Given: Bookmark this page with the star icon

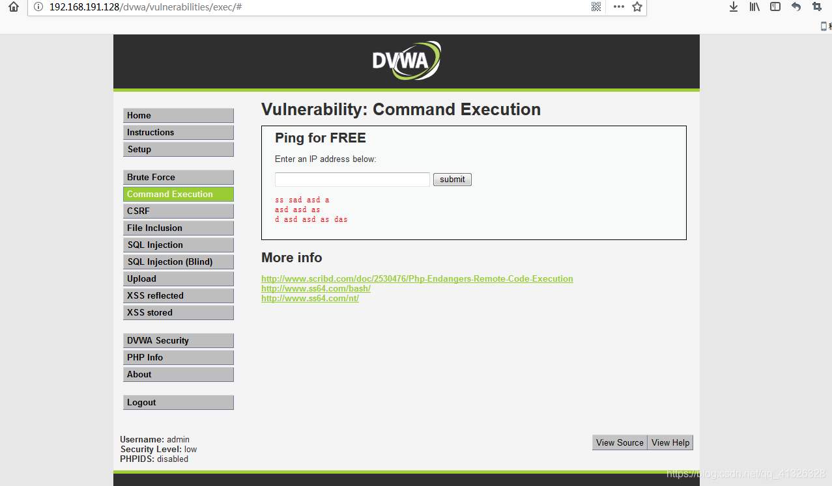Looking at the screenshot, I should 637,7.
